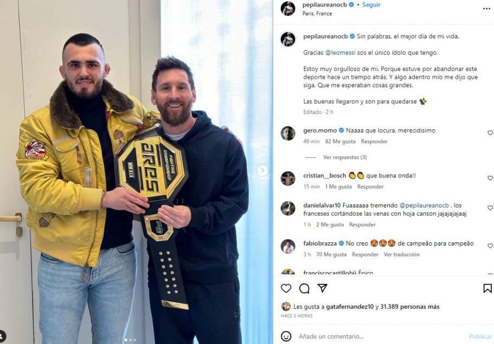Screen dimensions: 494x344
Task: Advance to the next photo with the arrow
Action: (262, 170)
